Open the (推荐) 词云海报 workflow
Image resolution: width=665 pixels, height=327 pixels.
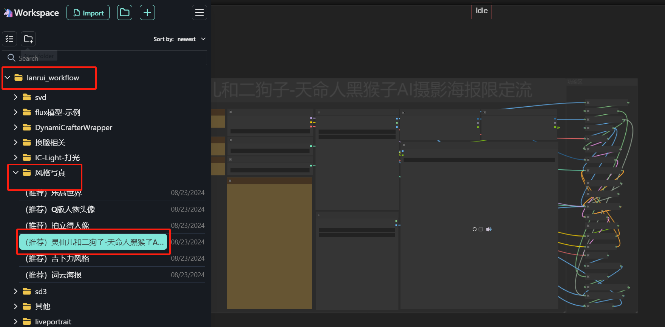click(x=112, y=275)
